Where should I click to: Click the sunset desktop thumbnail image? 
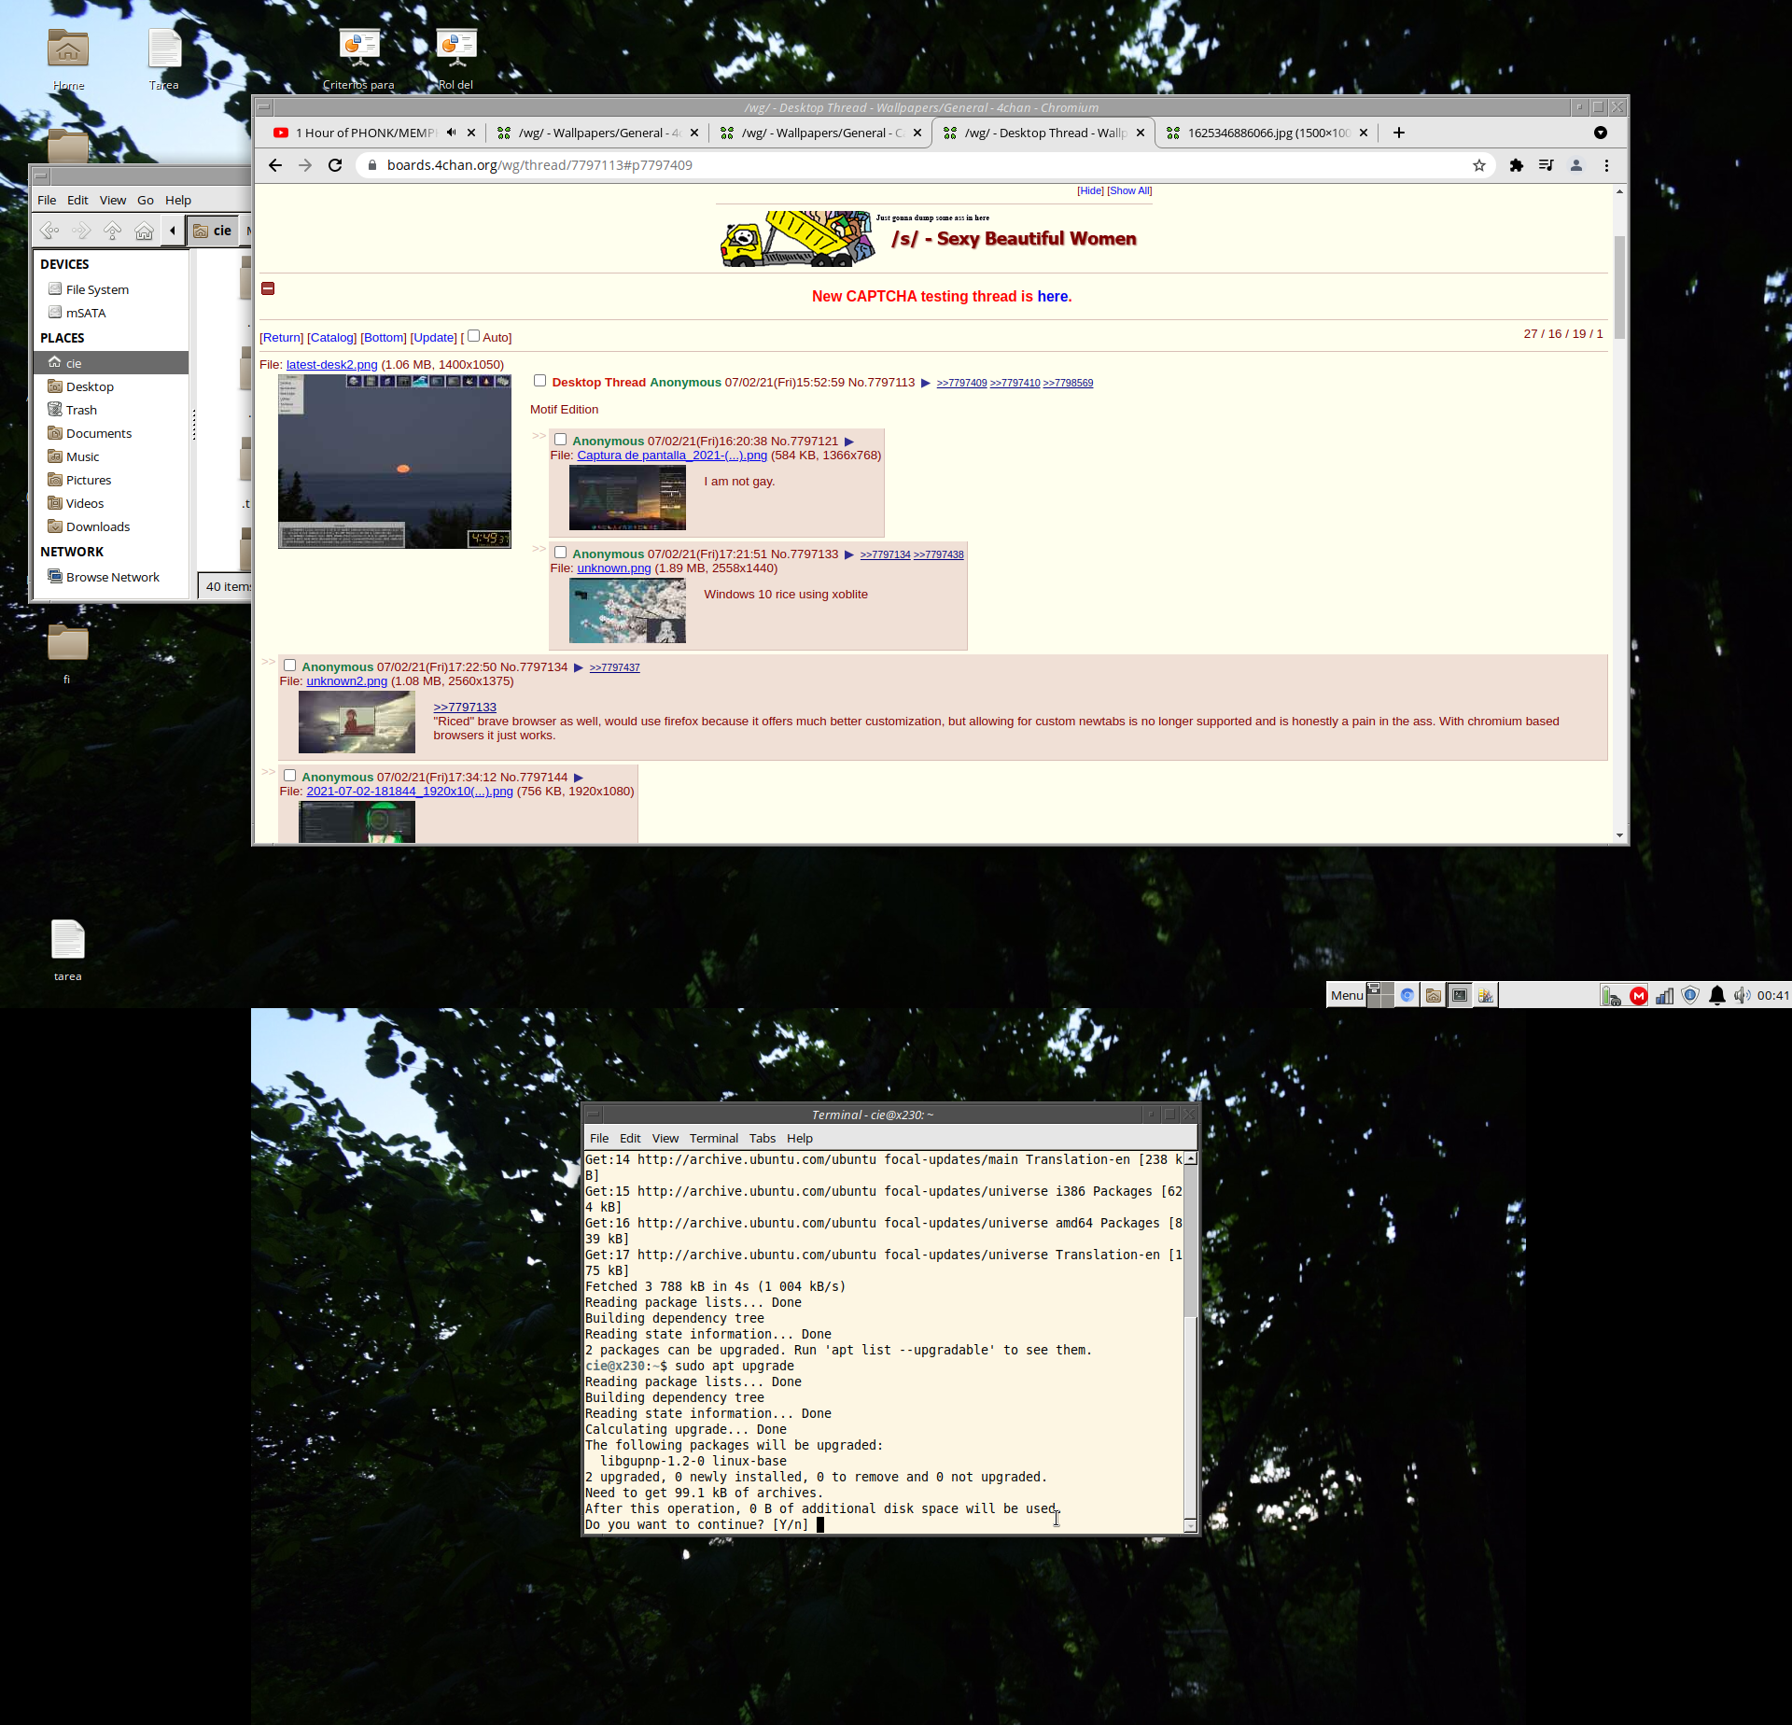point(394,461)
